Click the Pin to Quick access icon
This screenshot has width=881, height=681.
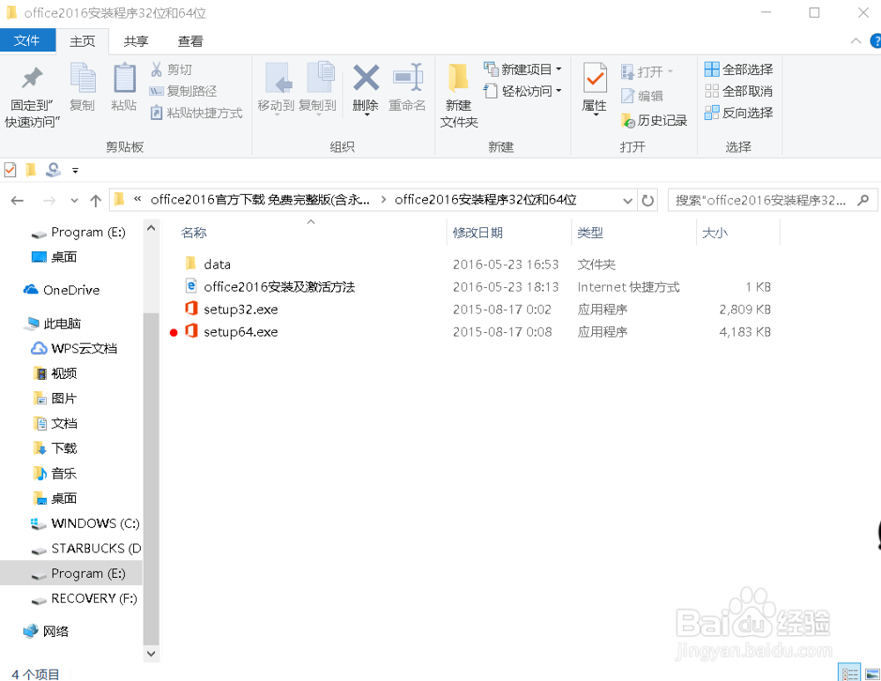pos(32,78)
